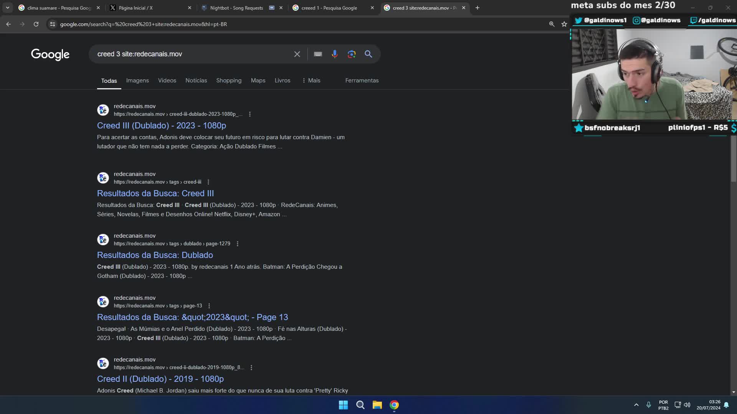737x414 pixels.
Task: Switch to Maps results
Action: coord(258,80)
